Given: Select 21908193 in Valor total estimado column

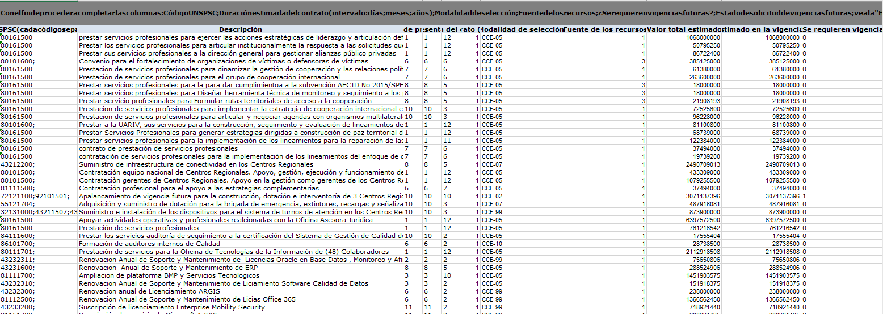Looking at the screenshot, I should 684,100.
